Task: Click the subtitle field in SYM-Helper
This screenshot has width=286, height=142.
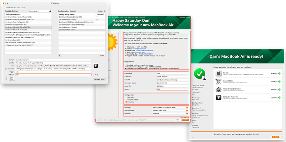Action: tap(53, 63)
